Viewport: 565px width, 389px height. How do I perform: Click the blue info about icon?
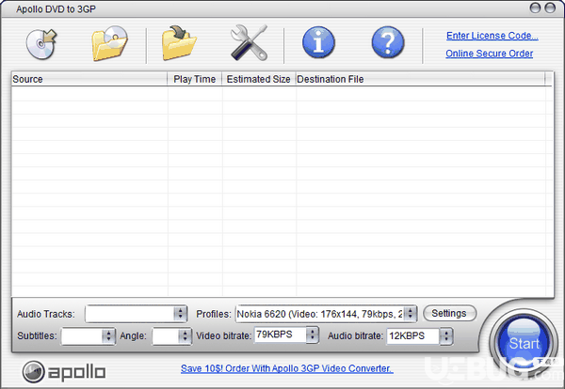[x=318, y=42]
